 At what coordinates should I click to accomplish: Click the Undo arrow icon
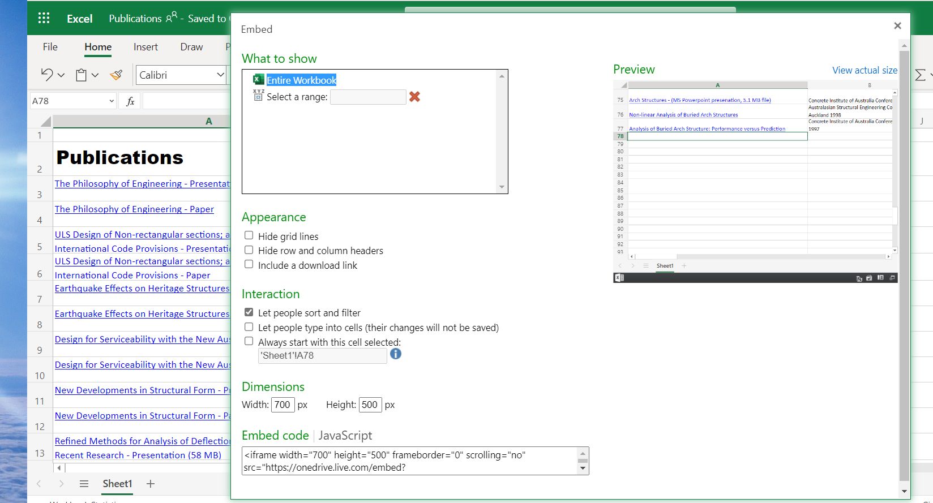click(x=47, y=75)
